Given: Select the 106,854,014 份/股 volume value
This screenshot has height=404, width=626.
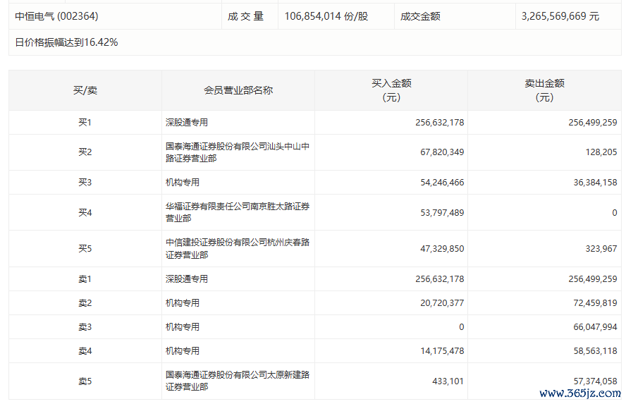Looking at the screenshot, I should coord(326,16).
